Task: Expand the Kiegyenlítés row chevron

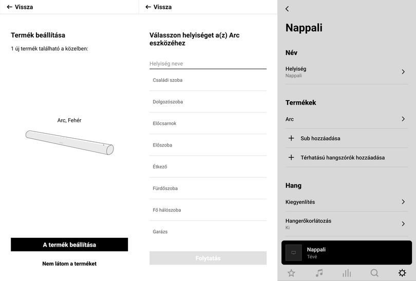Action: (403, 202)
